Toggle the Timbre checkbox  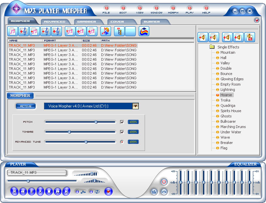click(x=122, y=132)
